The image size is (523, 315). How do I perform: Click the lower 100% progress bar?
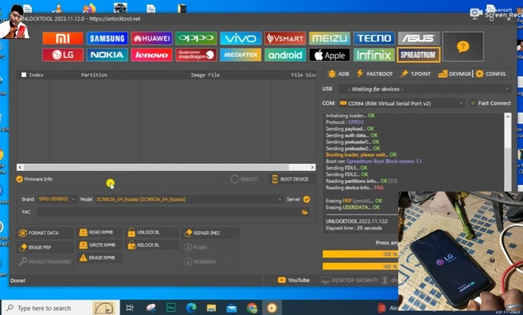coord(360,266)
